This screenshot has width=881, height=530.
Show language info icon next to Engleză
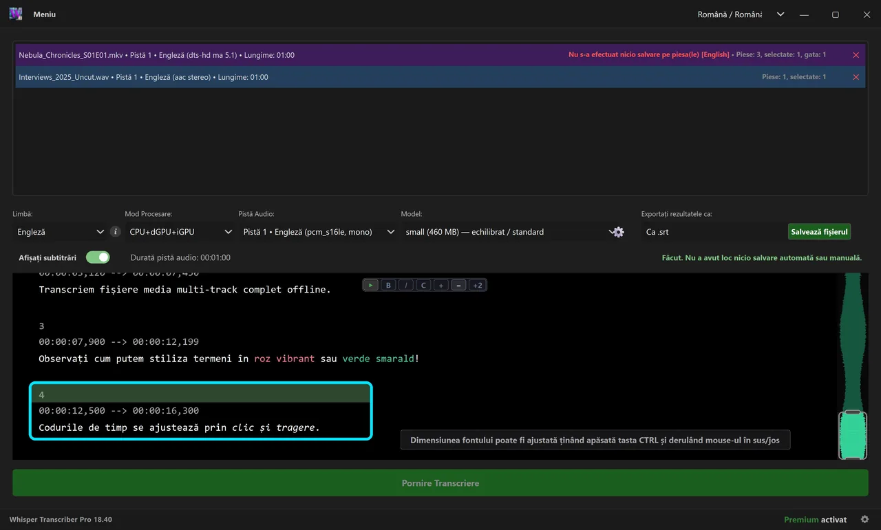pyautogui.click(x=116, y=232)
